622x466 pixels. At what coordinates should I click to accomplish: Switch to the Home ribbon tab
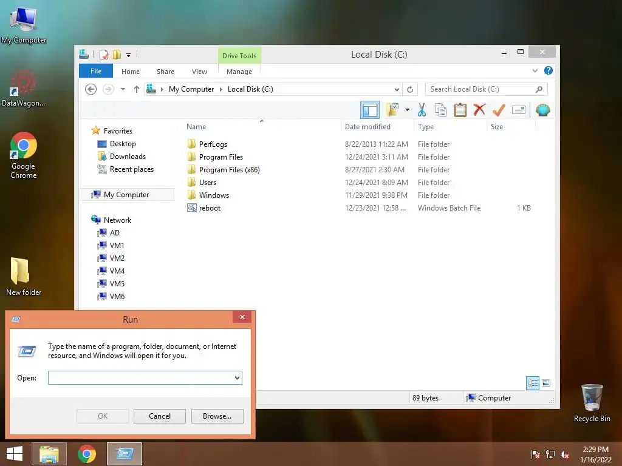click(x=131, y=72)
